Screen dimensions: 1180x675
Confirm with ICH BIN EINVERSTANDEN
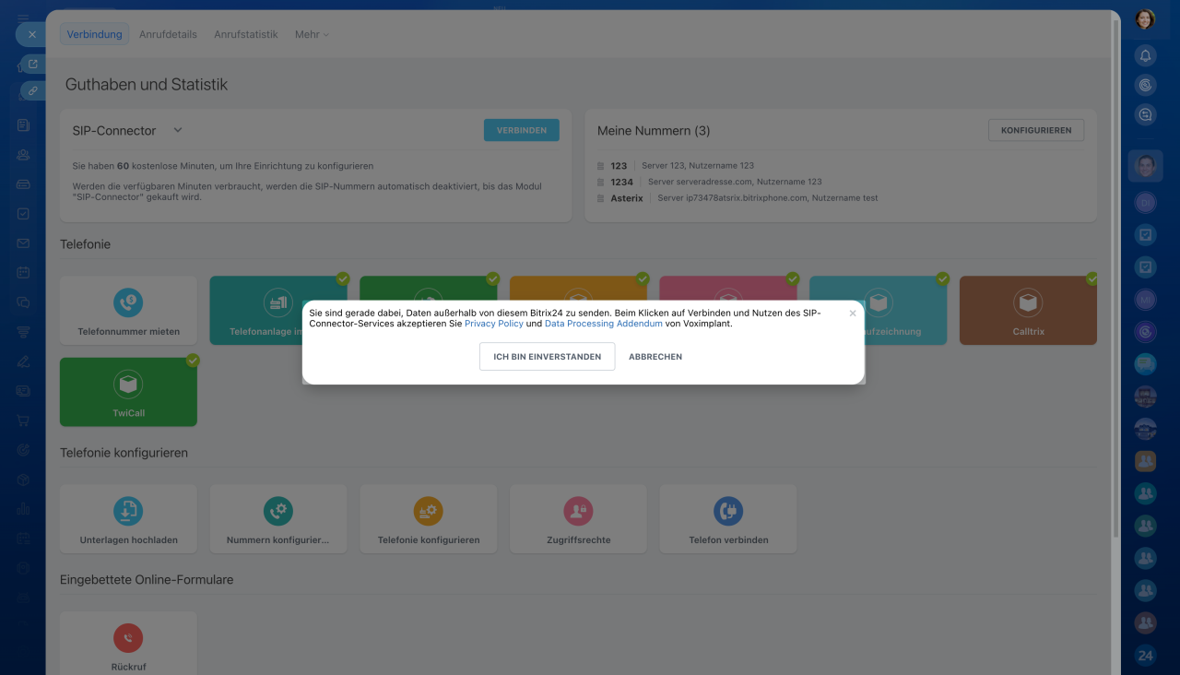coord(548,357)
